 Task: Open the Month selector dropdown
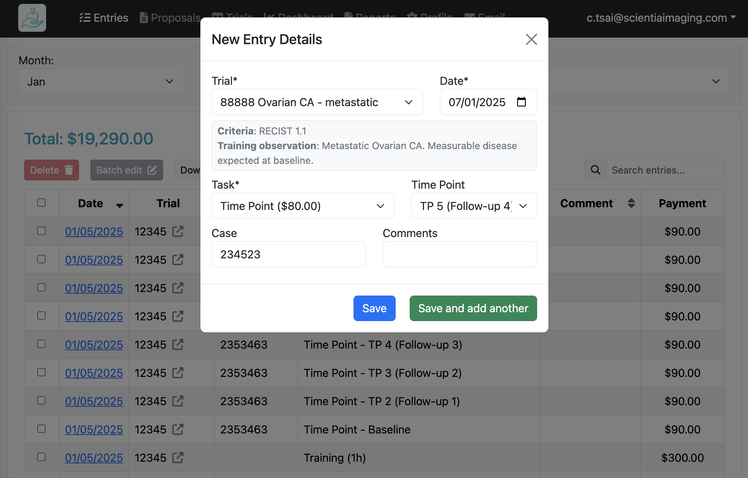tap(100, 81)
